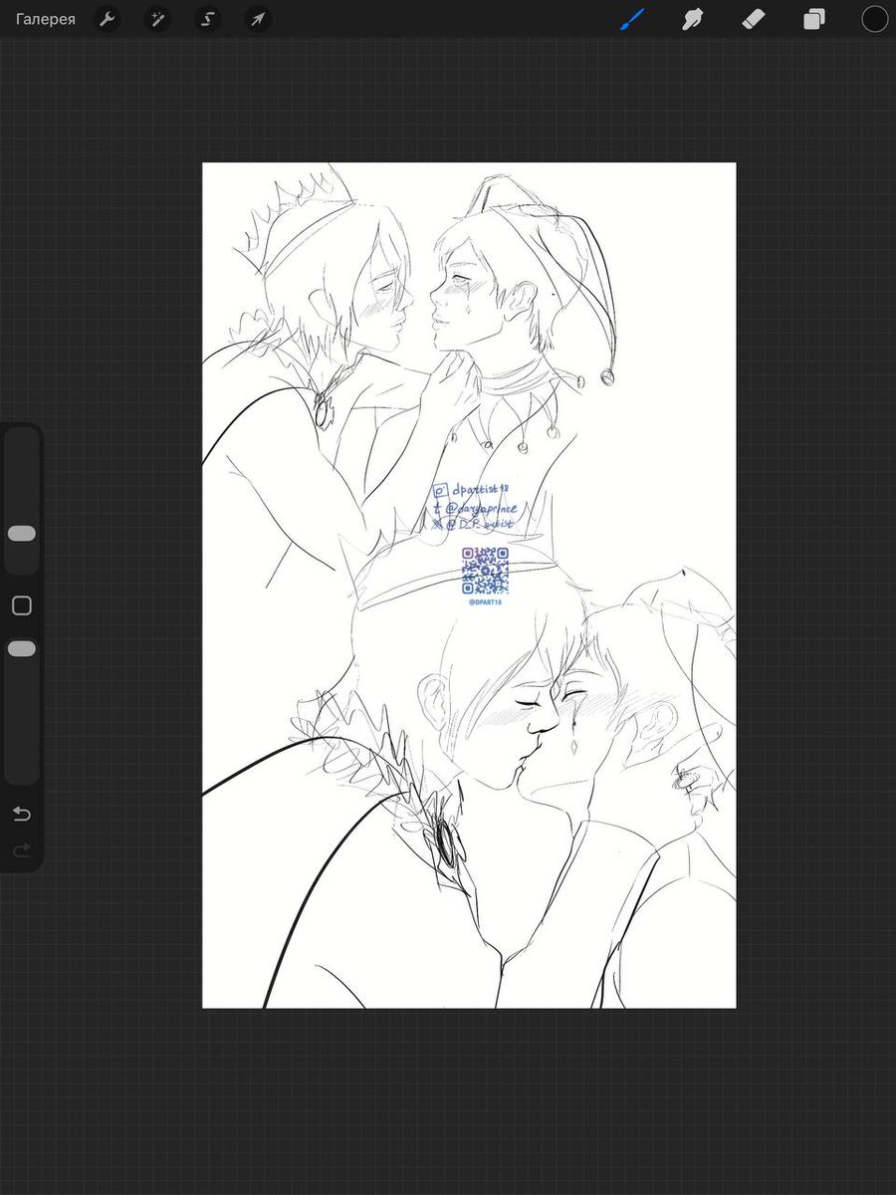Image resolution: width=896 pixels, height=1195 pixels.
Task: Open the Adjustments magic wand menu
Action: point(156,19)
